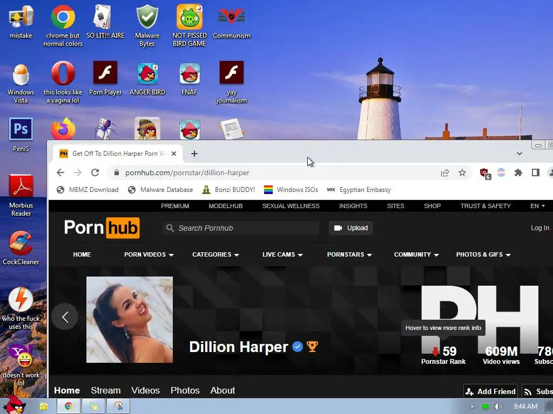Open Egyptian Embassy bookmark
Viewport: 553px width, 414px height.
pos(359,190)
